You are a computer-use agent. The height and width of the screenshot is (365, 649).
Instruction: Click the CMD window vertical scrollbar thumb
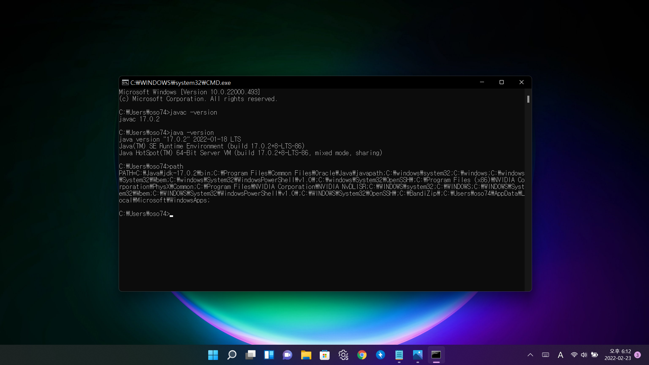(x=528, y=99)
